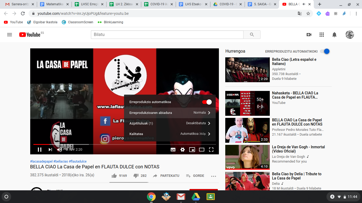Open new browser tab plus button
This screenshot has width=362, height=203.
click(x=320, y=4)
